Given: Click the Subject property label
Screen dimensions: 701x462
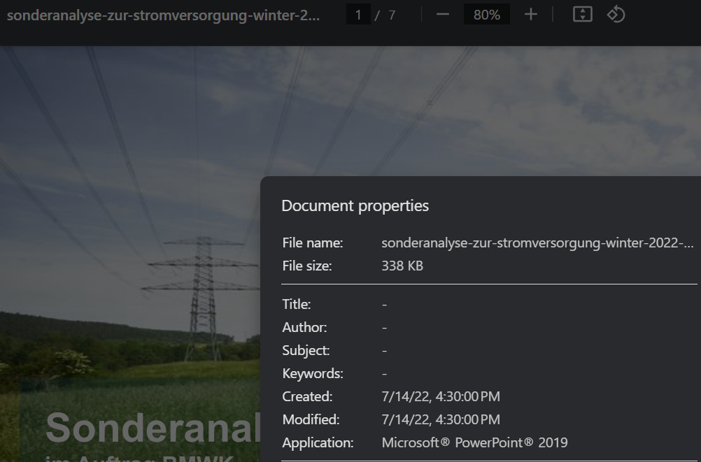Looking at the screenshot, I should click(306, 351).
